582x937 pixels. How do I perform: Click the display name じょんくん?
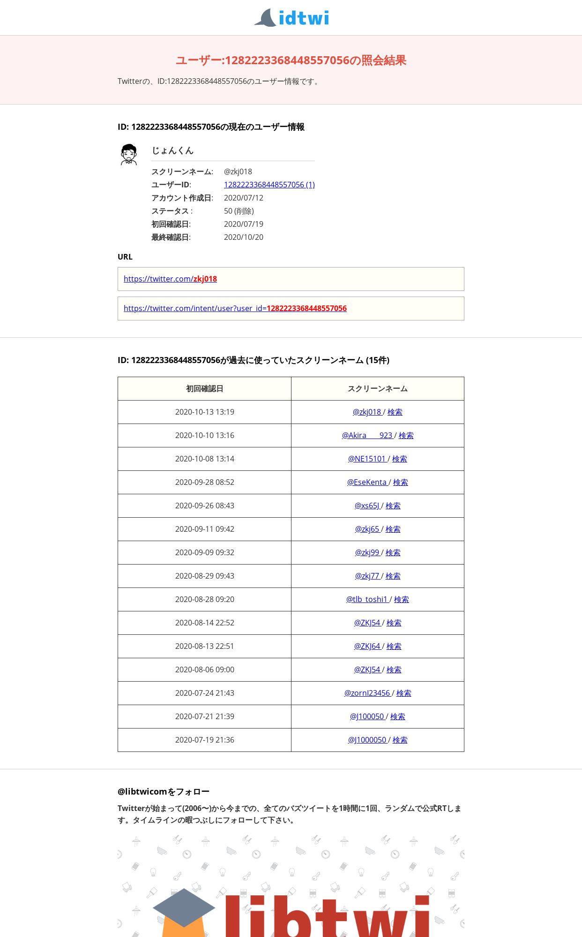172,150
